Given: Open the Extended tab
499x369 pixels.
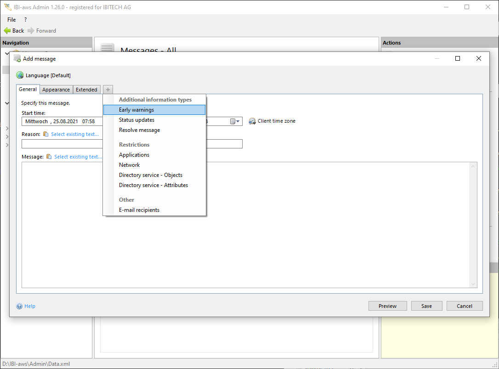Looking at the screenshot, I should 86,90.
